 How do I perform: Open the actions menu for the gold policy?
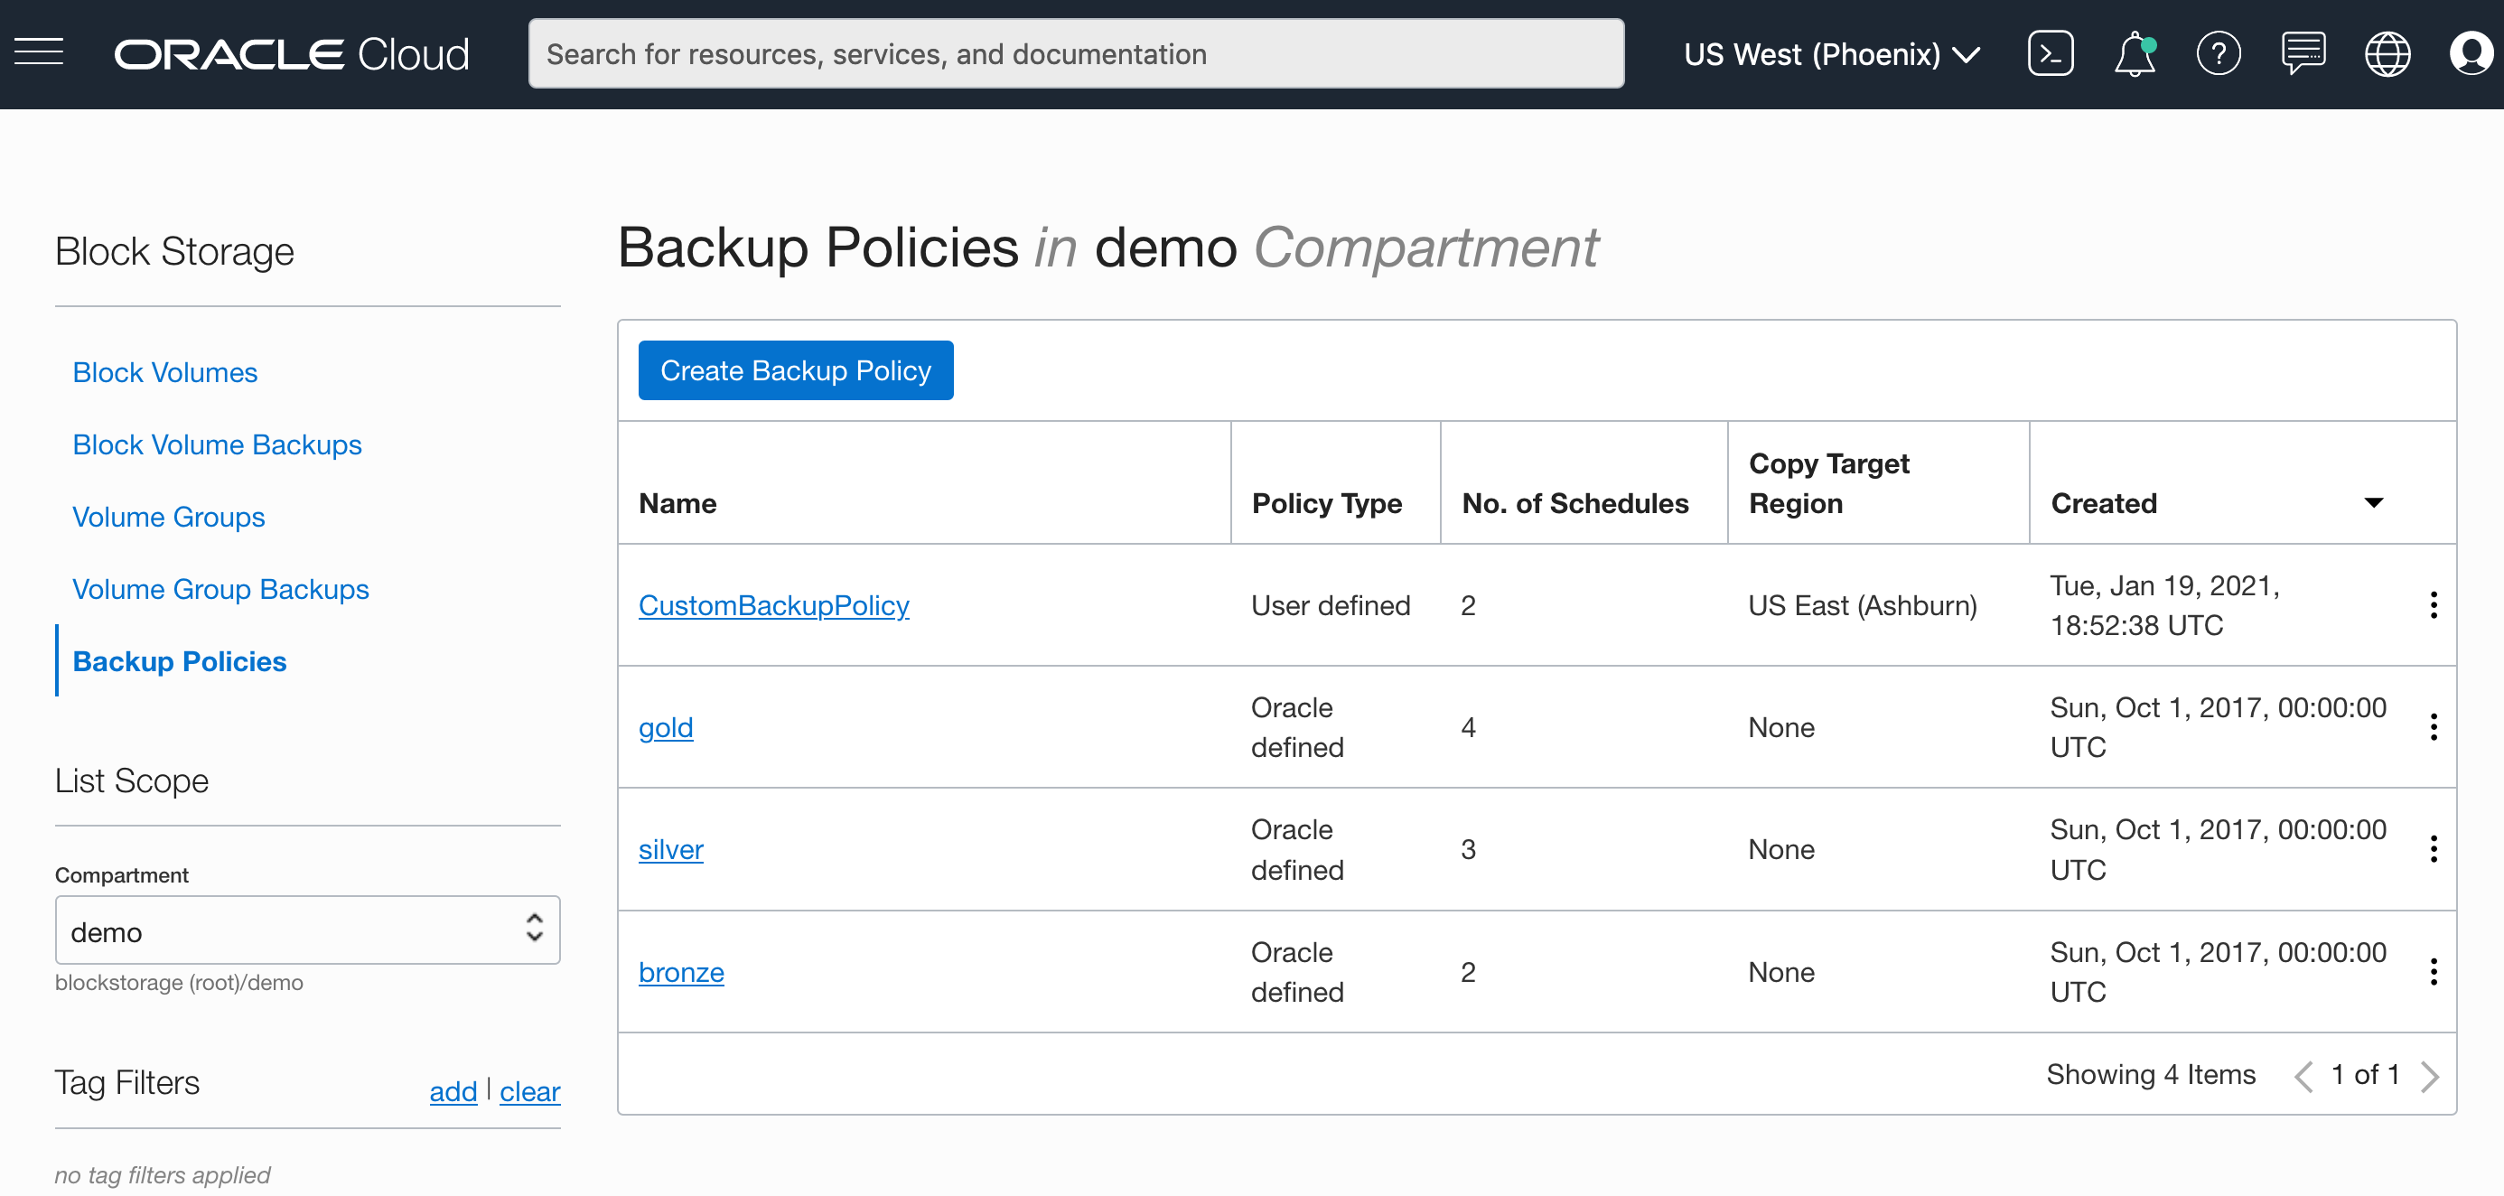pyautogui.click(x=2434, y=726)
